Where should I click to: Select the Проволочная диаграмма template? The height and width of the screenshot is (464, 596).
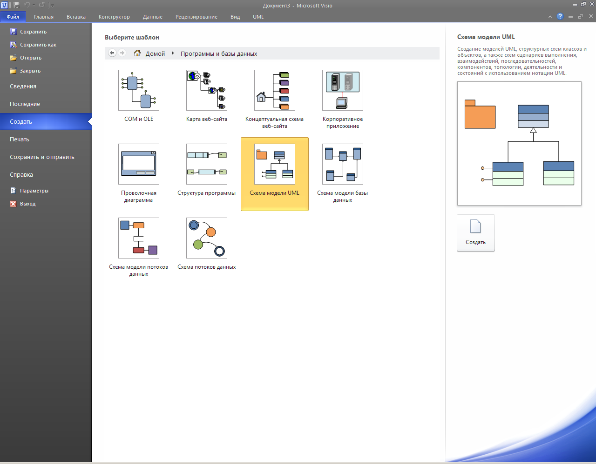pyautogui.click(x=139, y=173)
